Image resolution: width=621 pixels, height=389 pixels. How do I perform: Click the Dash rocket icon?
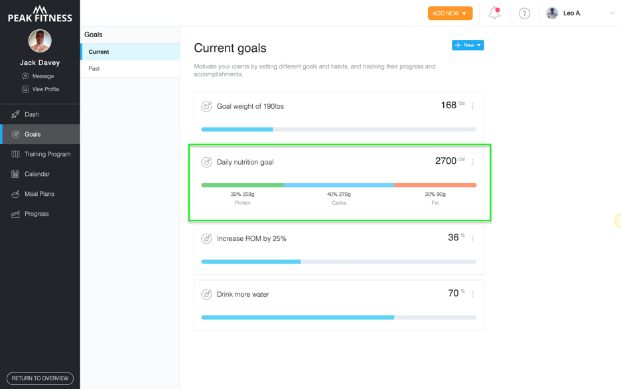15,114
